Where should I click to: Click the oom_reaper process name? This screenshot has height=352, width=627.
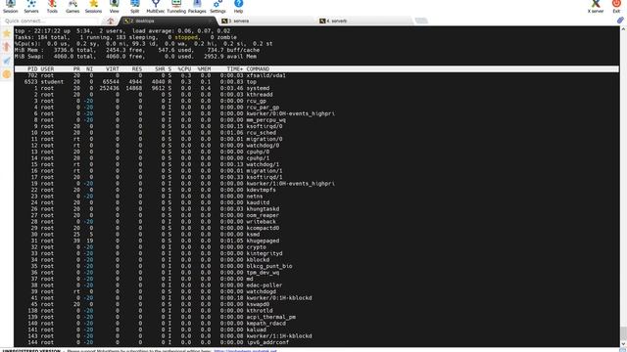coord(263,215)
